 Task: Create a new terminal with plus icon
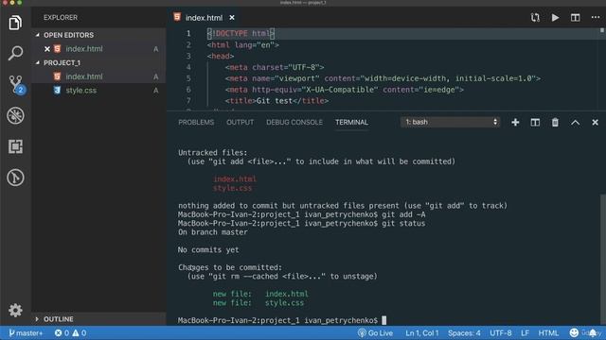515,123
